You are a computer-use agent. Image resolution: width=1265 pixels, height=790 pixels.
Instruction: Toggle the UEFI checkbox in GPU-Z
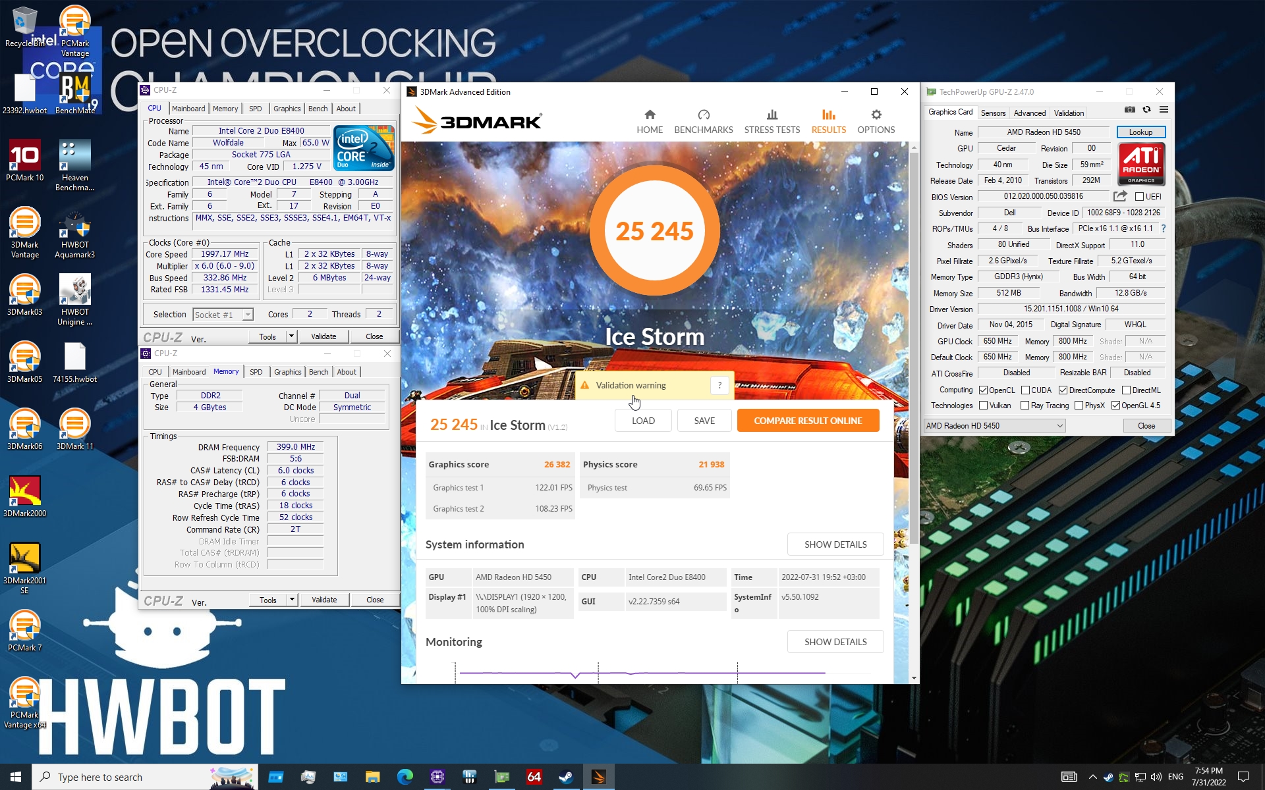(1139, 196)
